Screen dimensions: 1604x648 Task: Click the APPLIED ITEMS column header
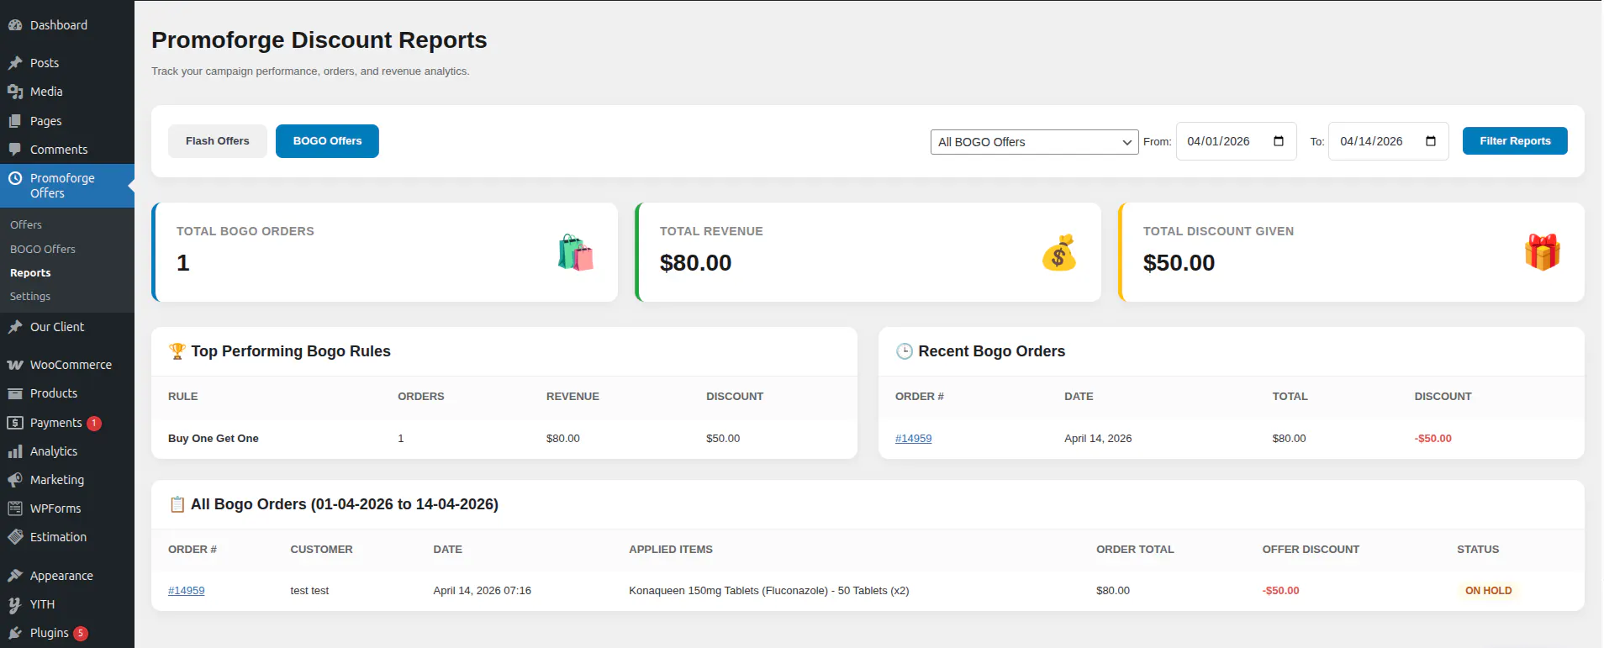click(x=670, y=550)
